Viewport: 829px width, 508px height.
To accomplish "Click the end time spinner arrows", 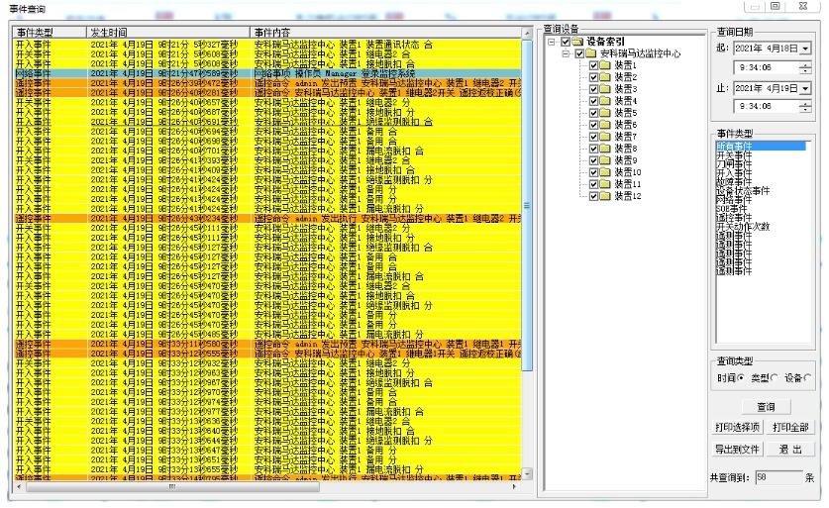I will (805, 107).
